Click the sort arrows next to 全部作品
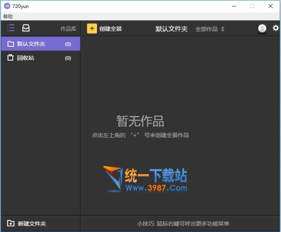The width and height of the screenshot is (281, 232). pos(223,29)
